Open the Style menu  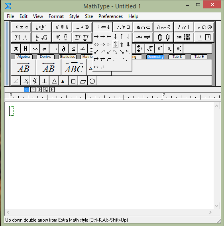(74, 16)
